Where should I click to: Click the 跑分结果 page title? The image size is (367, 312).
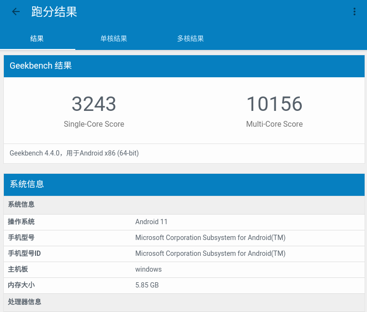(x=54, y=12)
